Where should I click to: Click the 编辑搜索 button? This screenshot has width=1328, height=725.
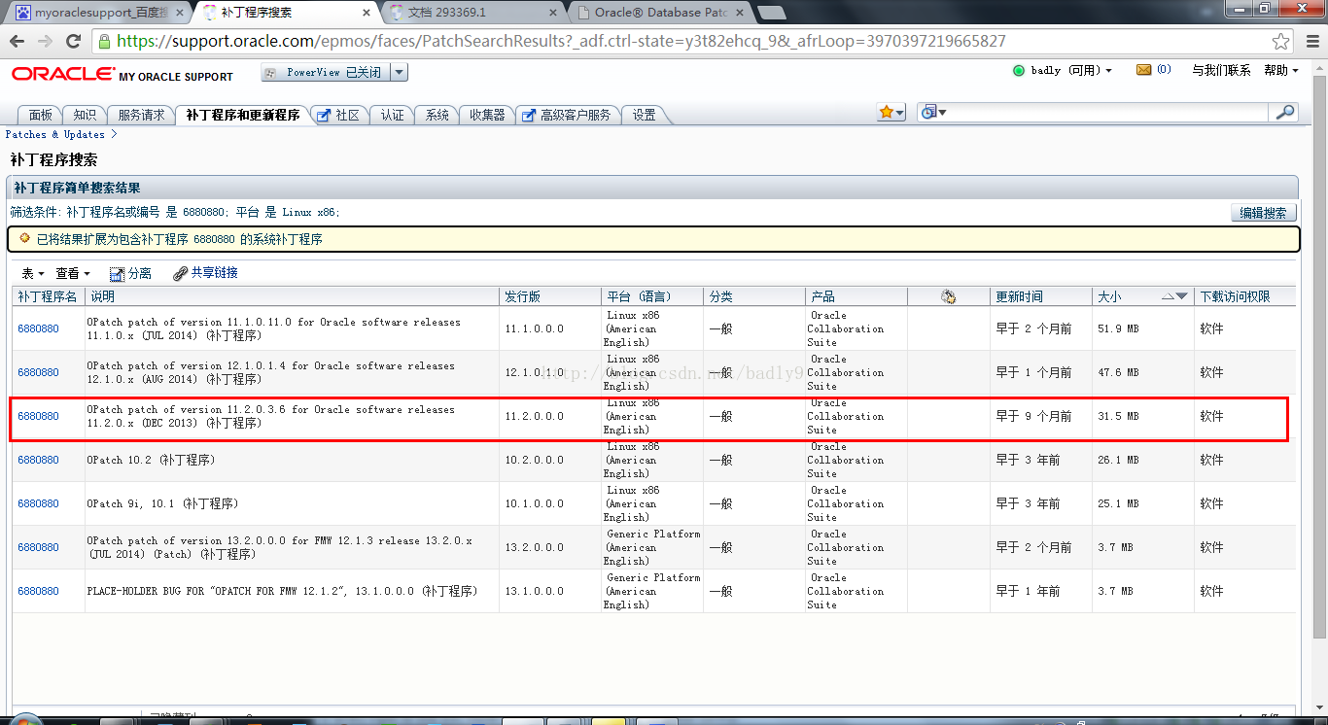[x=1263, y=213]
